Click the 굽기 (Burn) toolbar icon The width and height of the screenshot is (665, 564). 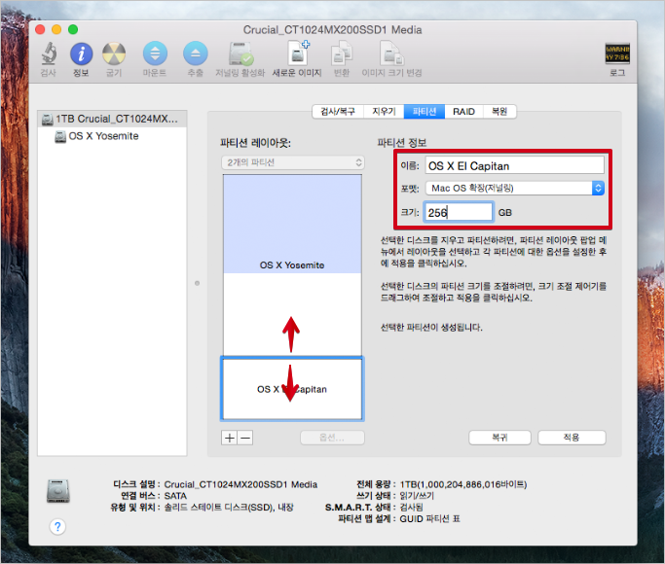point(114,53)
